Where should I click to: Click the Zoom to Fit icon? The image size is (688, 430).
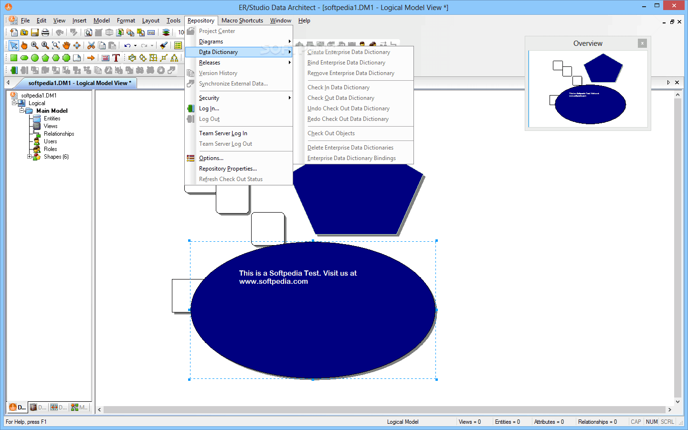point(56,45)
